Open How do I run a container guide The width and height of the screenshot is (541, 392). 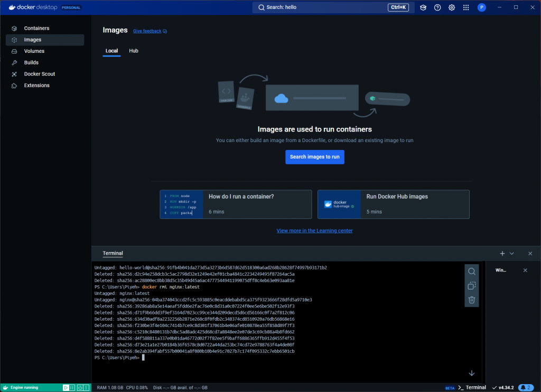tap(236, 204)
